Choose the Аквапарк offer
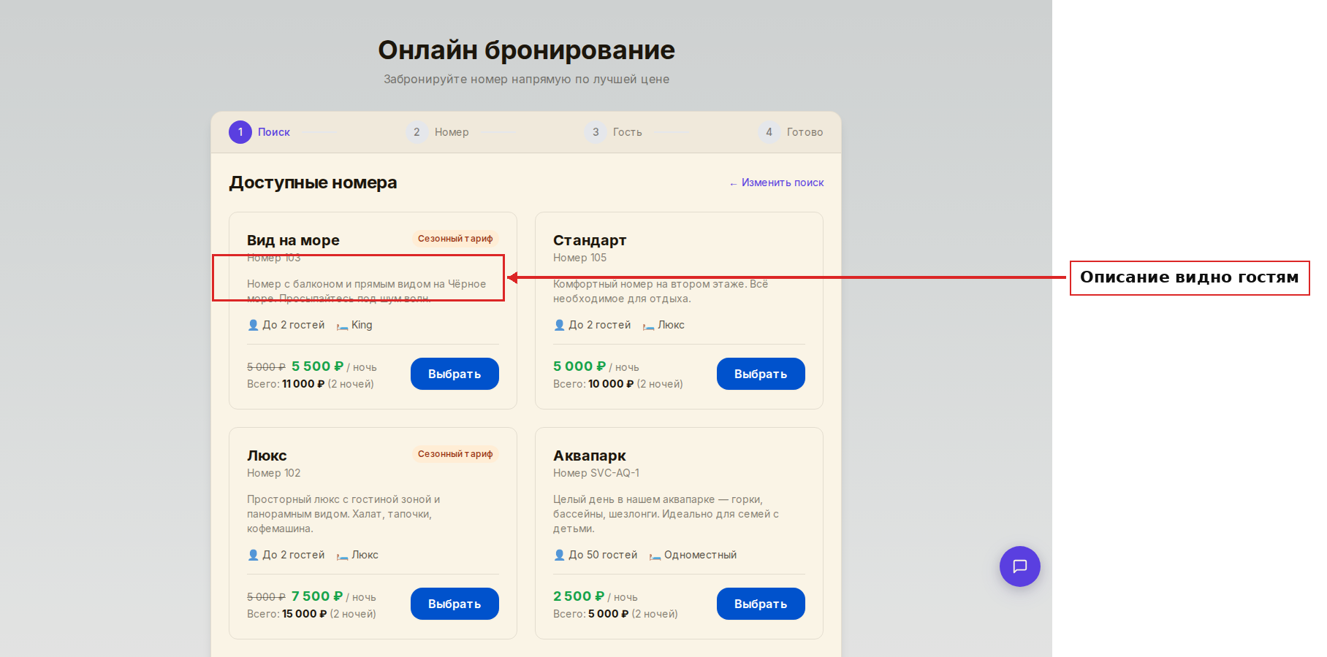The width and height of the screenshot is (1327, 657). tap(761, 604)
